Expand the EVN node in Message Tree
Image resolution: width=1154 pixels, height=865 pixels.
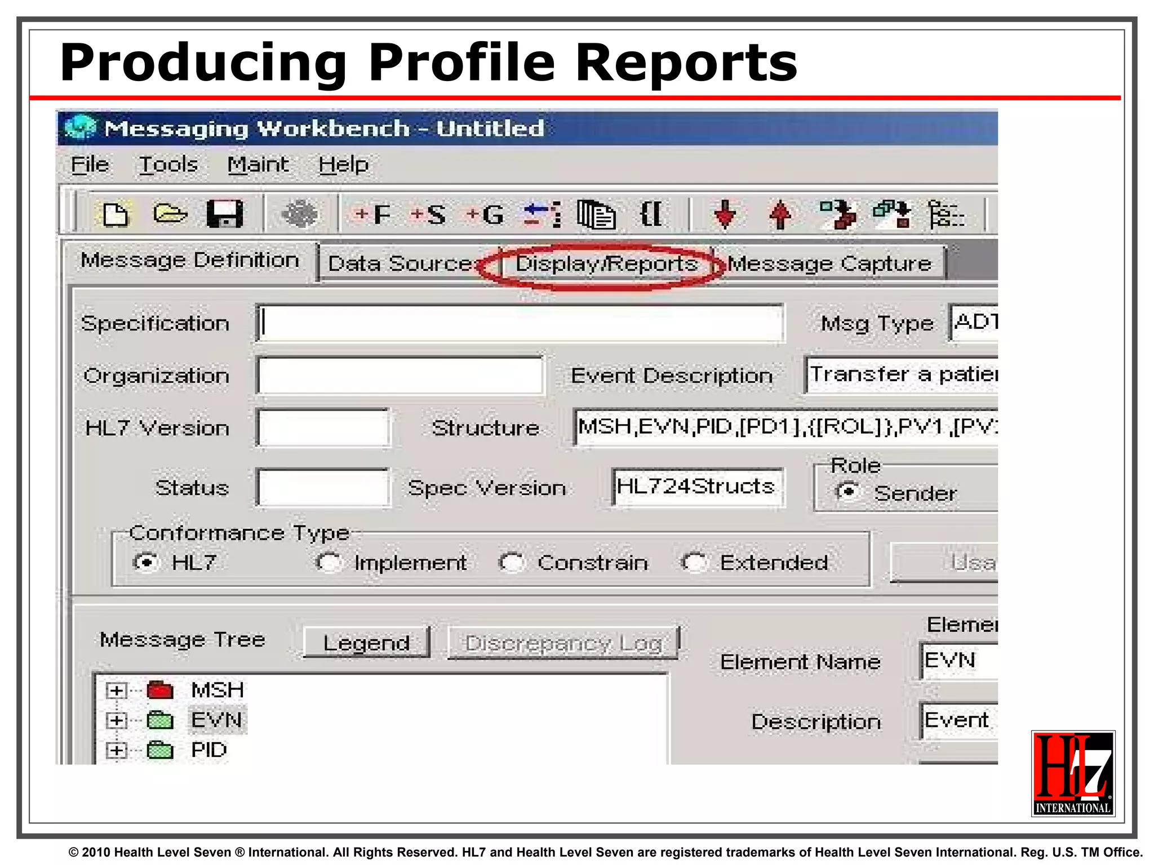pos(116,720)
